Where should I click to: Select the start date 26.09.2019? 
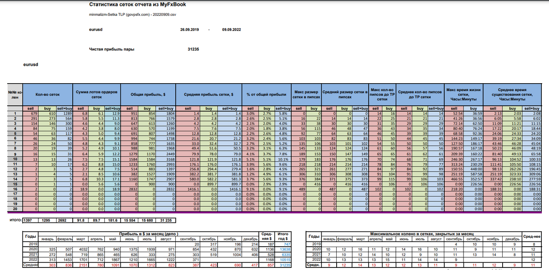(x=190, y=30)
